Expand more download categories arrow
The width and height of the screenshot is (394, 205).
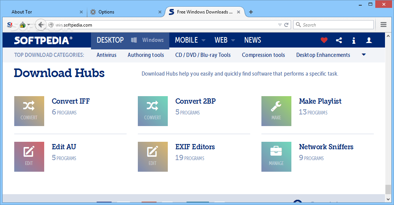[364, 55]
